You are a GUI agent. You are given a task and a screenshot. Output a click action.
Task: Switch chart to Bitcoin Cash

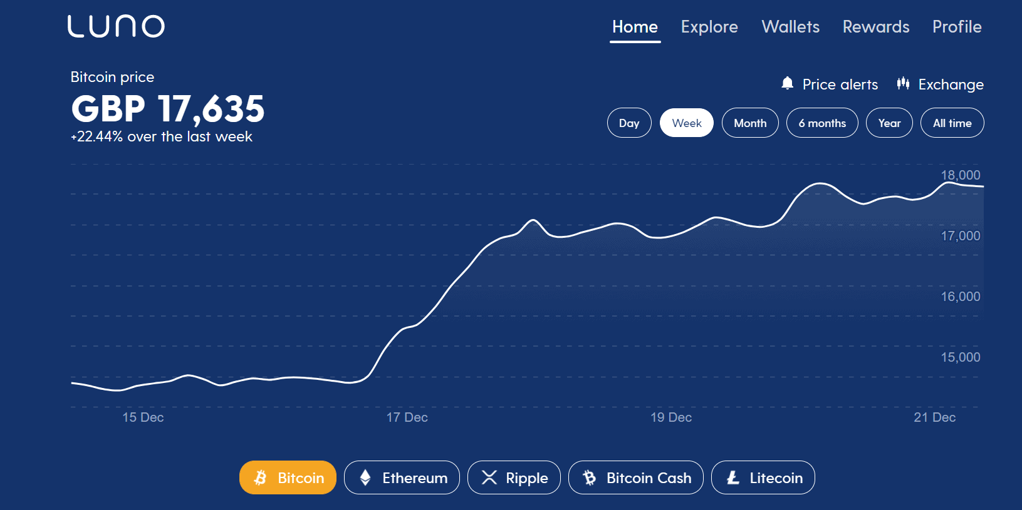(635, 477)
